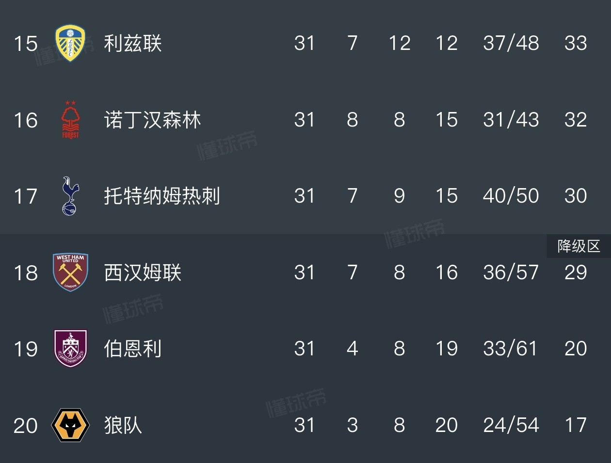Click Burnley's goals record 33/61
Viewport: 611px width, 463px height.
[511, 349]
